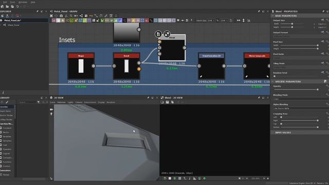Click the open folder icon in the main toolbar
329x185 pixels.
tap(7, 7)
